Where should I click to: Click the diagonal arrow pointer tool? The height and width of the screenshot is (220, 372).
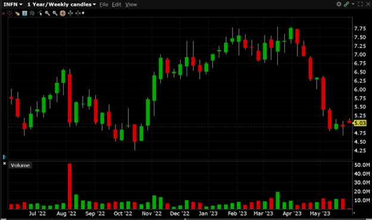tap(17, 14)
